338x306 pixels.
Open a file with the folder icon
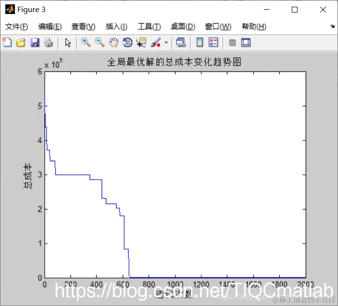(x=21, y=42)
